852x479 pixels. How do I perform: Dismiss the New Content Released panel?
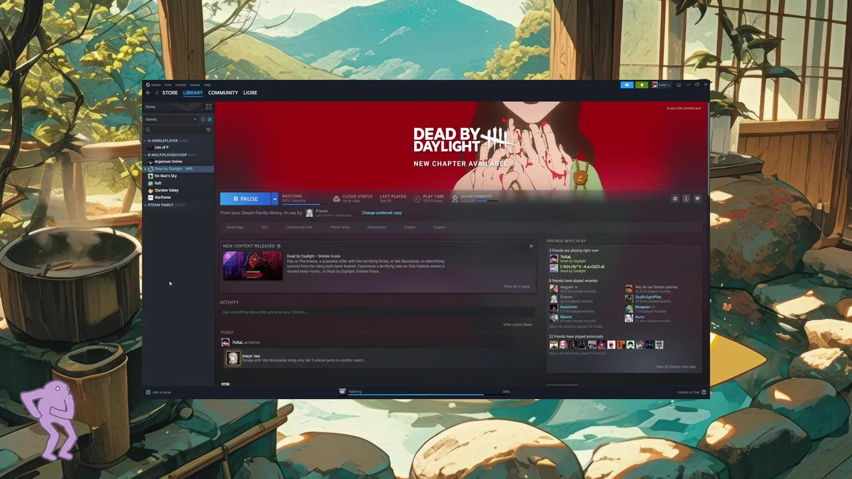pyautogui.click(x=531, y=246)
